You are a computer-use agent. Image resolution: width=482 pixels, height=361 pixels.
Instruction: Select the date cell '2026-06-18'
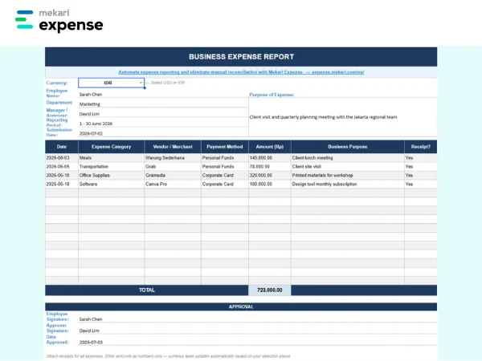[x=62, y=185]
